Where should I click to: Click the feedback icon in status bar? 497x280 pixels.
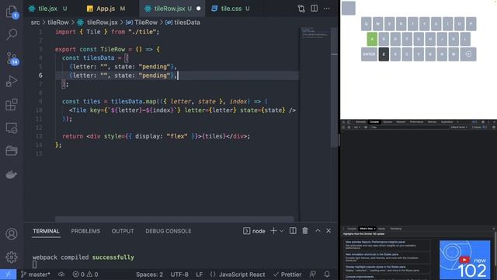click(312, 274)
